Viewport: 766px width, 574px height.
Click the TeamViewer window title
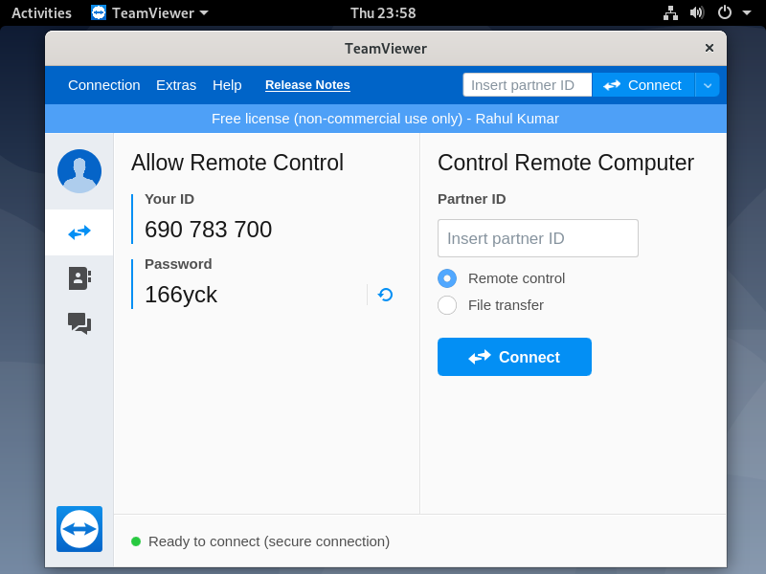coord(386,49)
